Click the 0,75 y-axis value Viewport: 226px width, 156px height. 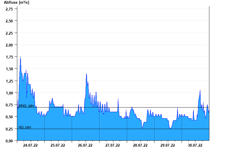pos(9,105)
